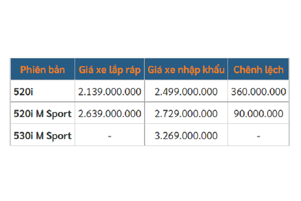Viewport: 301px width, 201px height.
Task: Select the 2.499.000.000 import price cell
Action: [186, 91]
